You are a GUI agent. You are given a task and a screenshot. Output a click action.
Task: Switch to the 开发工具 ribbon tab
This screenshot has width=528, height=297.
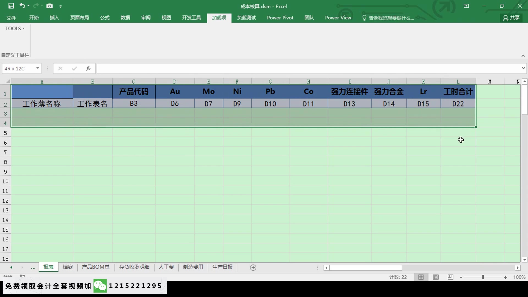click(191, 18)
